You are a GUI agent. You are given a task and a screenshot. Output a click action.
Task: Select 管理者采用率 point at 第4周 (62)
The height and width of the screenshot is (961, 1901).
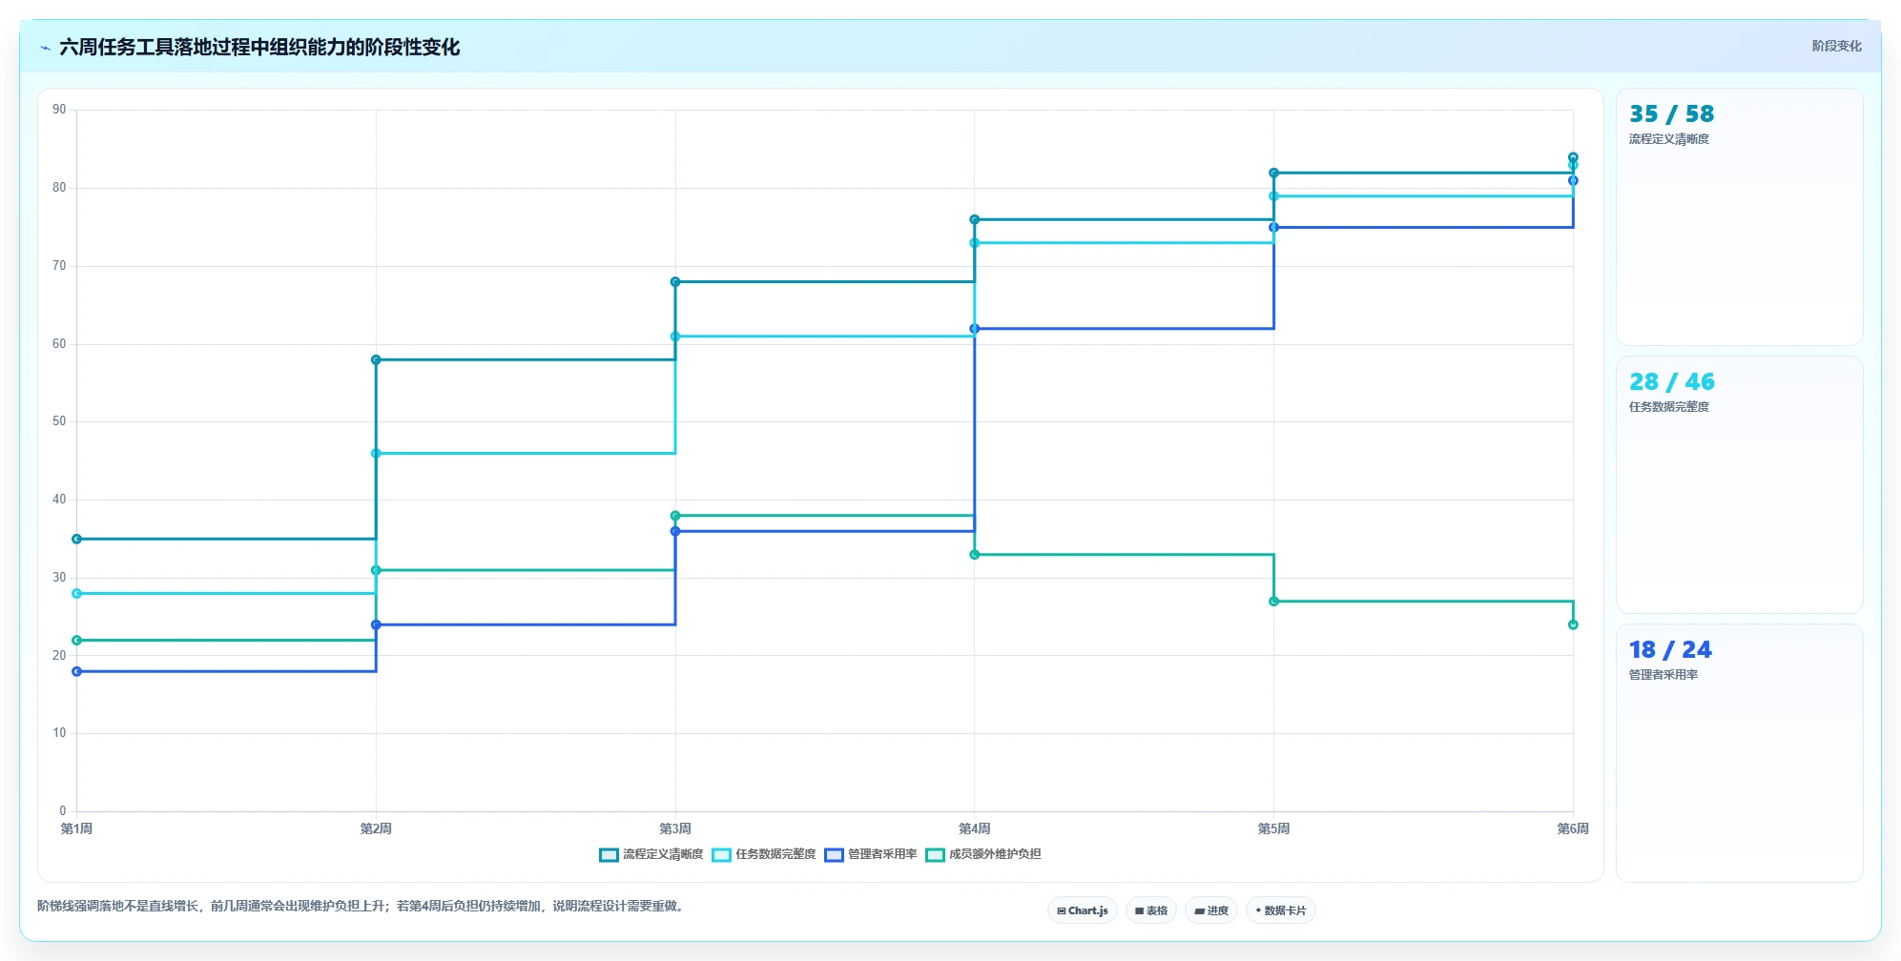[975, 329]
